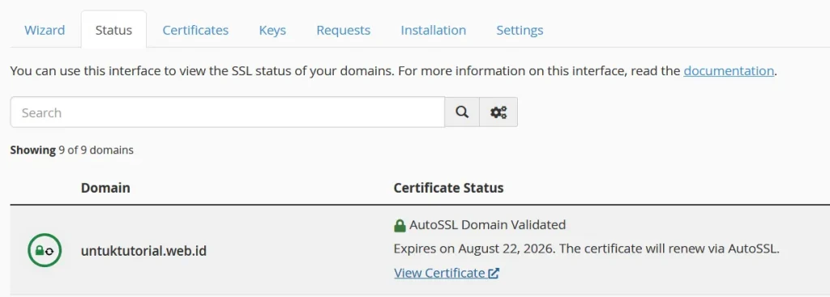Select the Status tab
This screenshot has width=830, height=297.
point(113,30)
